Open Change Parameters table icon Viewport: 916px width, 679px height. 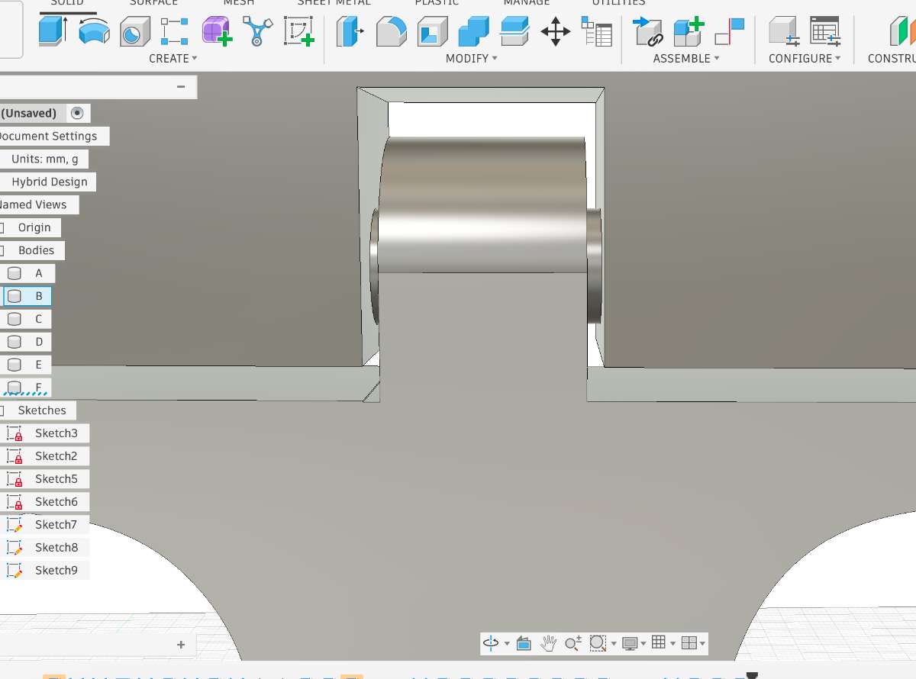tap(596, 32)
